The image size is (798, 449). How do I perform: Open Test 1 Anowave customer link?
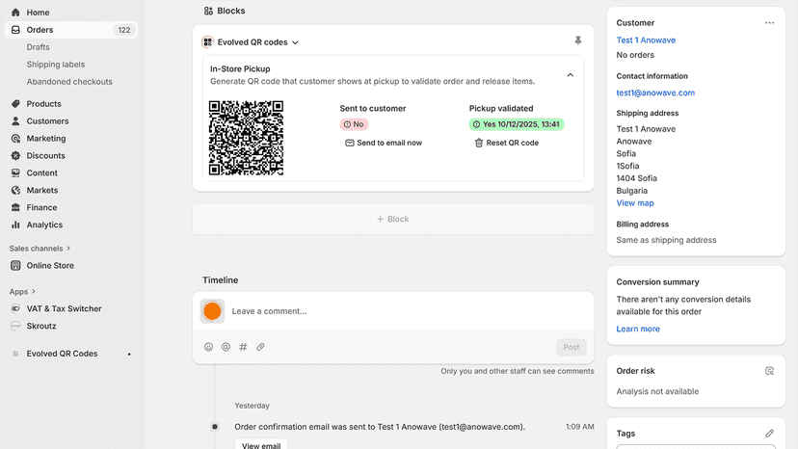(x=646, y=40)
